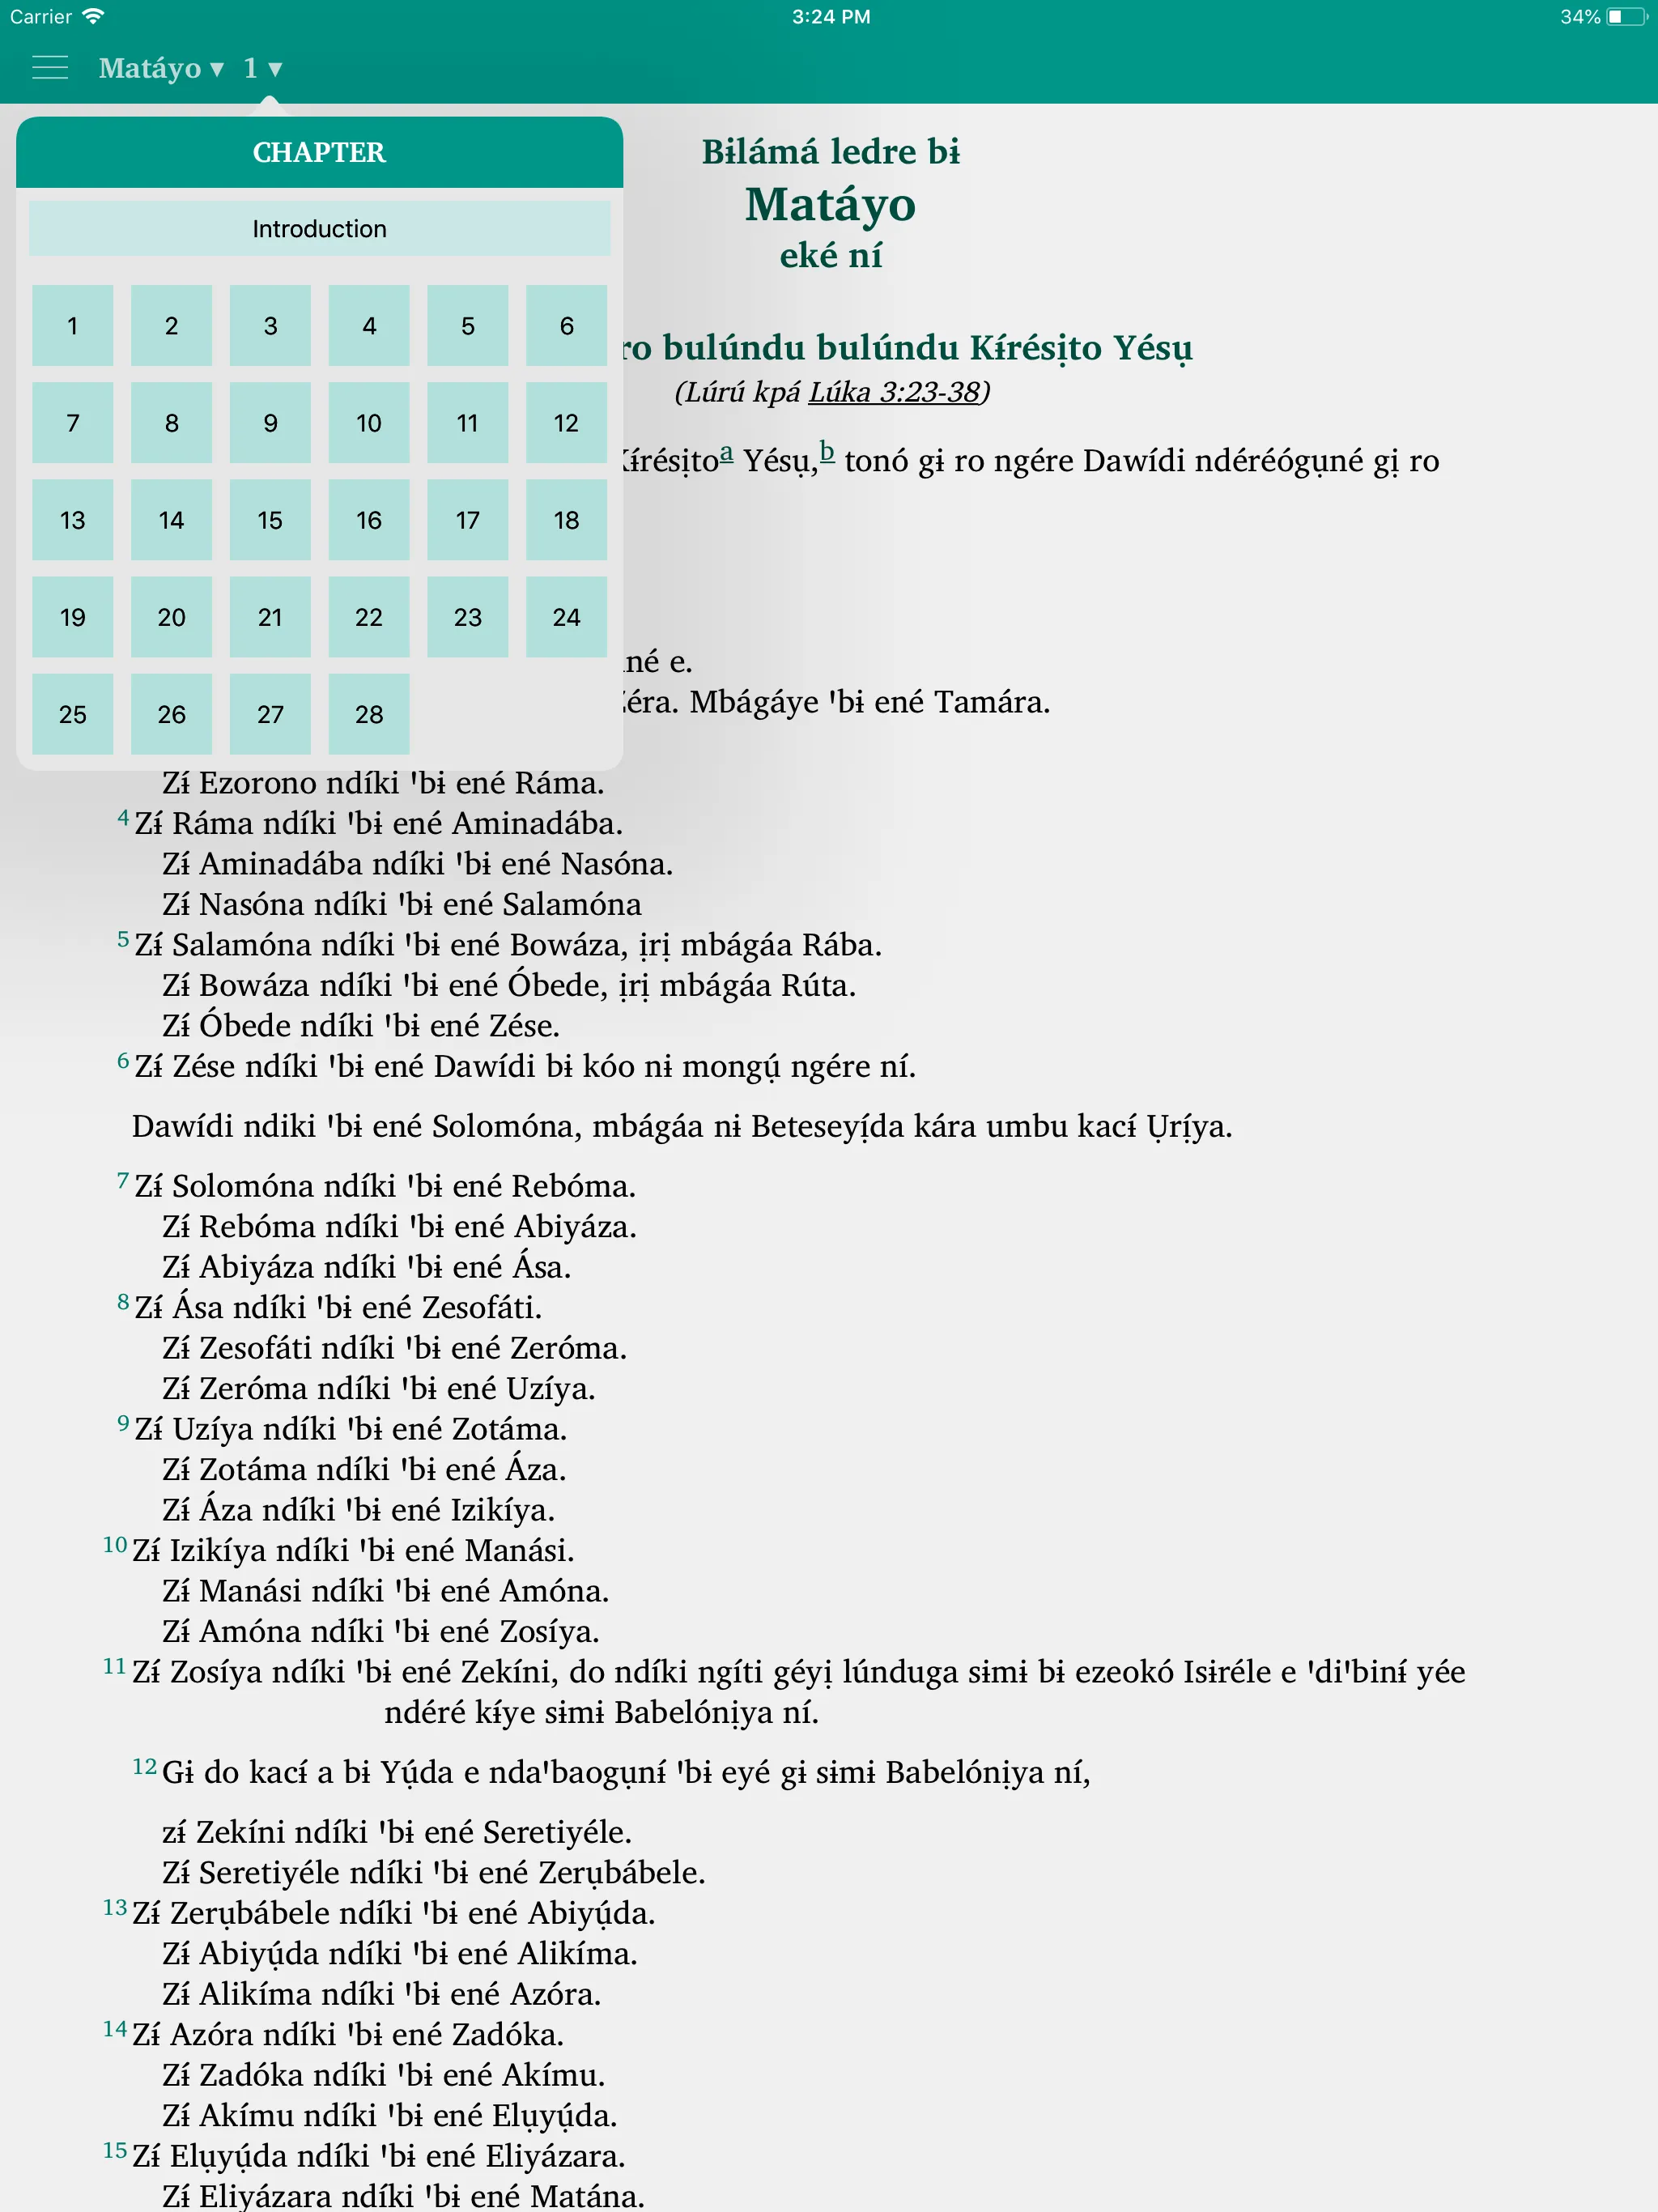Navigate to chapter 5 in grid
This screenshot has width=1658, height=2212.
(467, 324)
